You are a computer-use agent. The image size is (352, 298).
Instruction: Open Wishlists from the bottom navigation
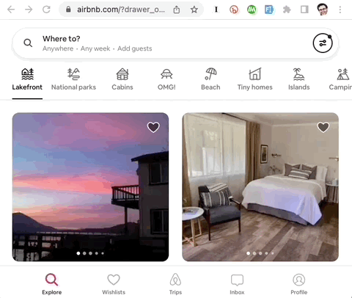[x=114, y=284]
